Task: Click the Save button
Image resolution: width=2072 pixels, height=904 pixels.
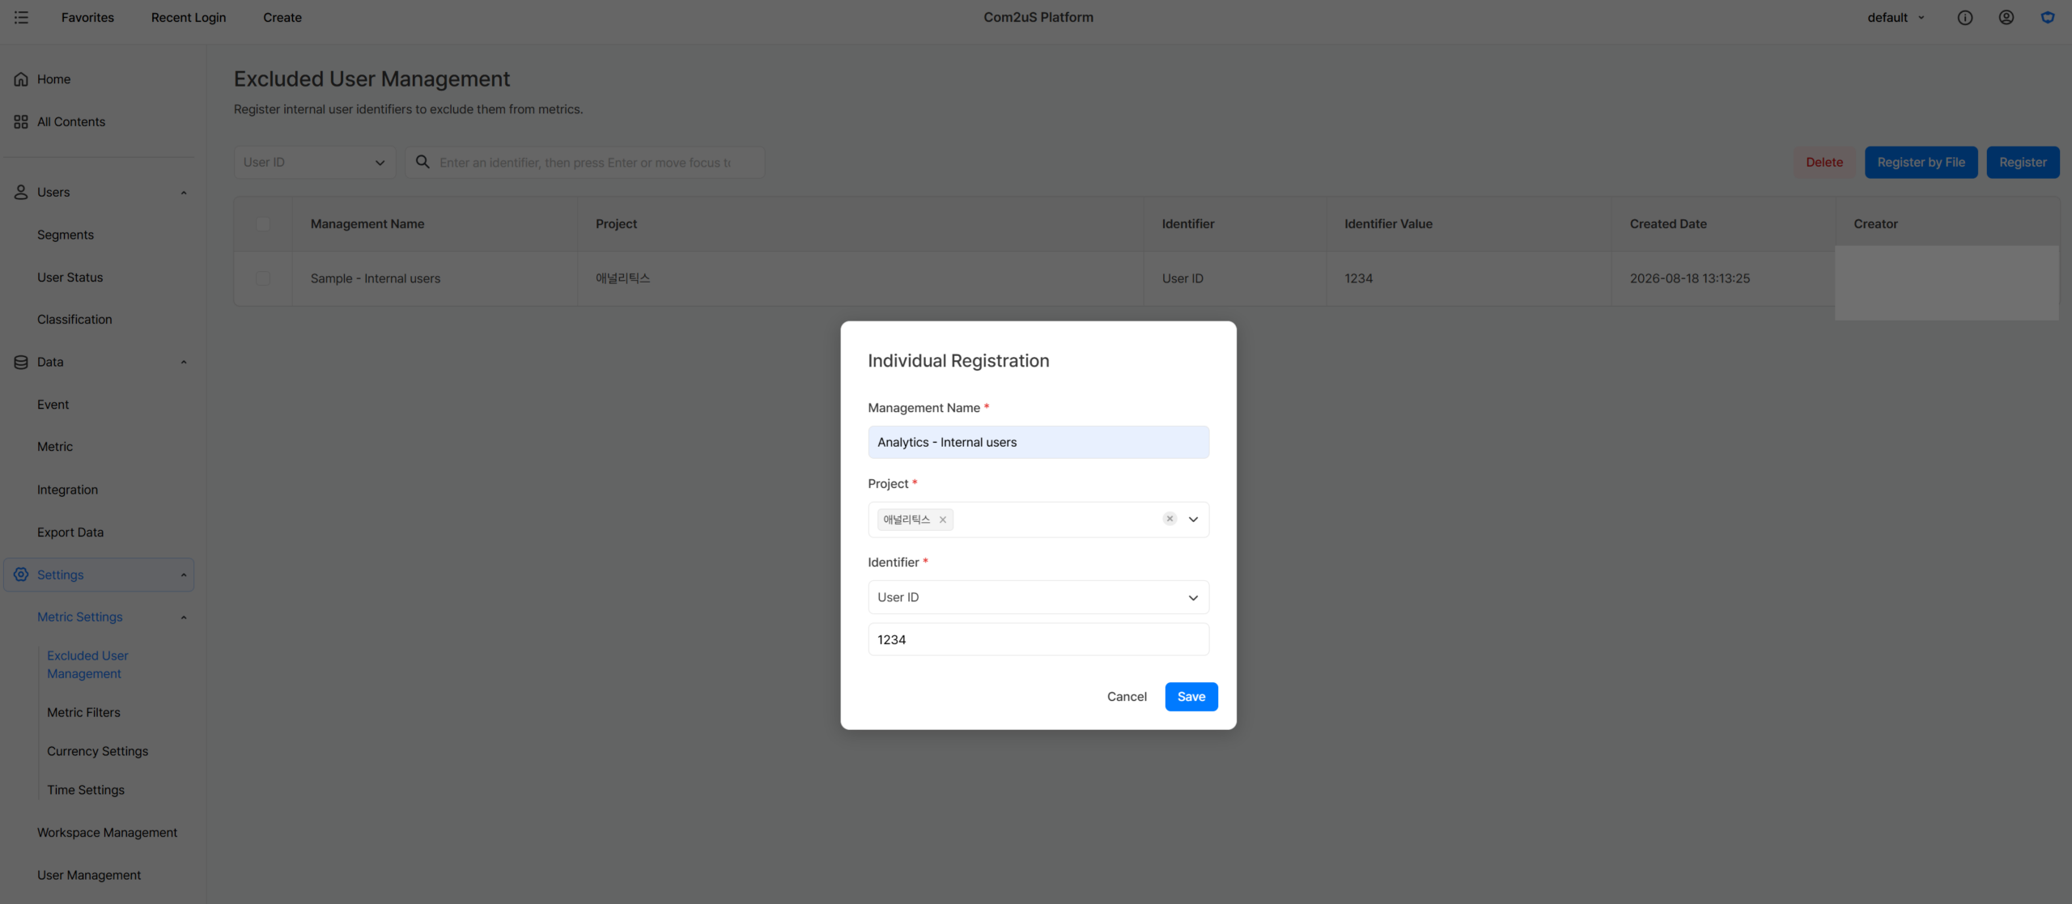Action: [x=1191, y=697]
